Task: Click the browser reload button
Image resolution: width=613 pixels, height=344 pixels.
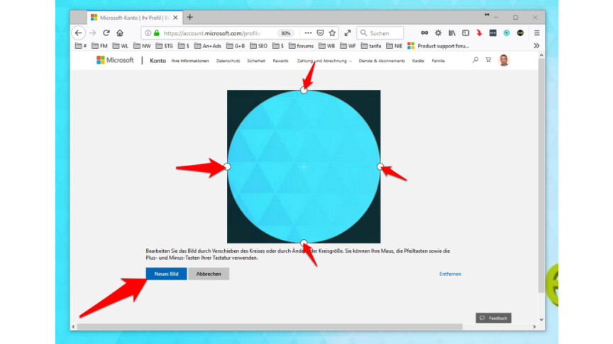Action: [106, 33]
